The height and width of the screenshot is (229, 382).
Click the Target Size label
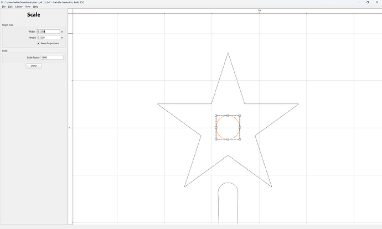(8, 25)
